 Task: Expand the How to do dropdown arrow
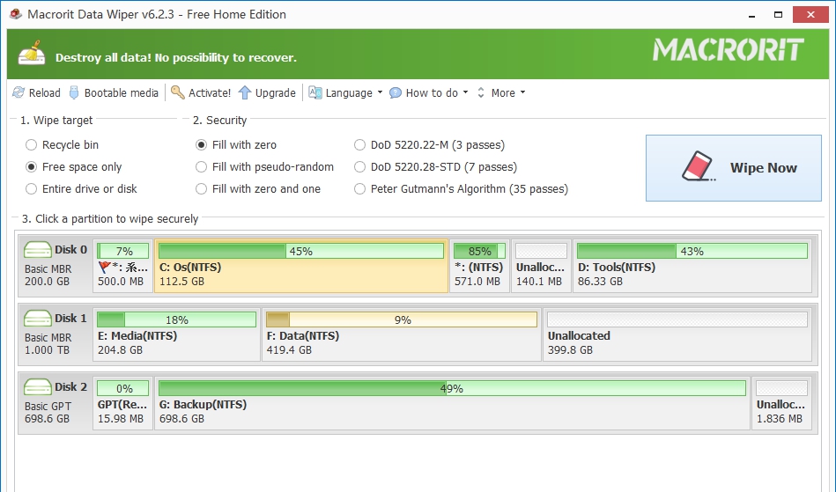[465, 92]
